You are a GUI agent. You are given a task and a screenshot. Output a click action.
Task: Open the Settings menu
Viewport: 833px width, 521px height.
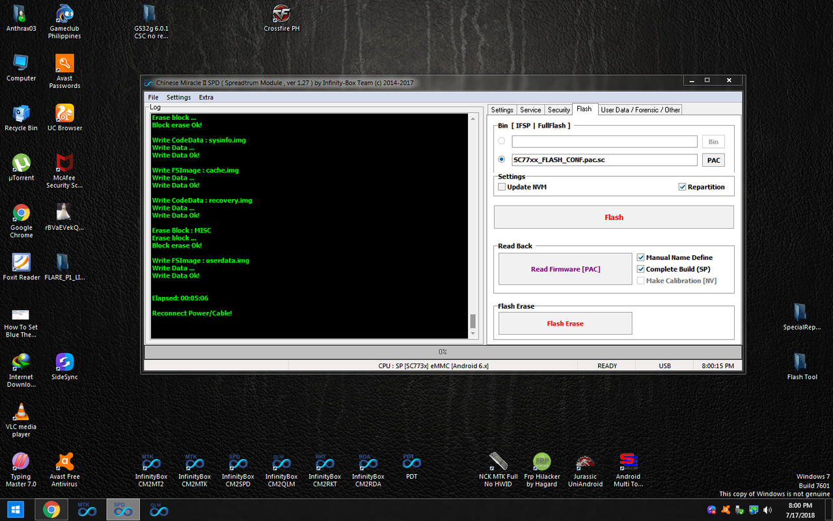tap(178, 97)
